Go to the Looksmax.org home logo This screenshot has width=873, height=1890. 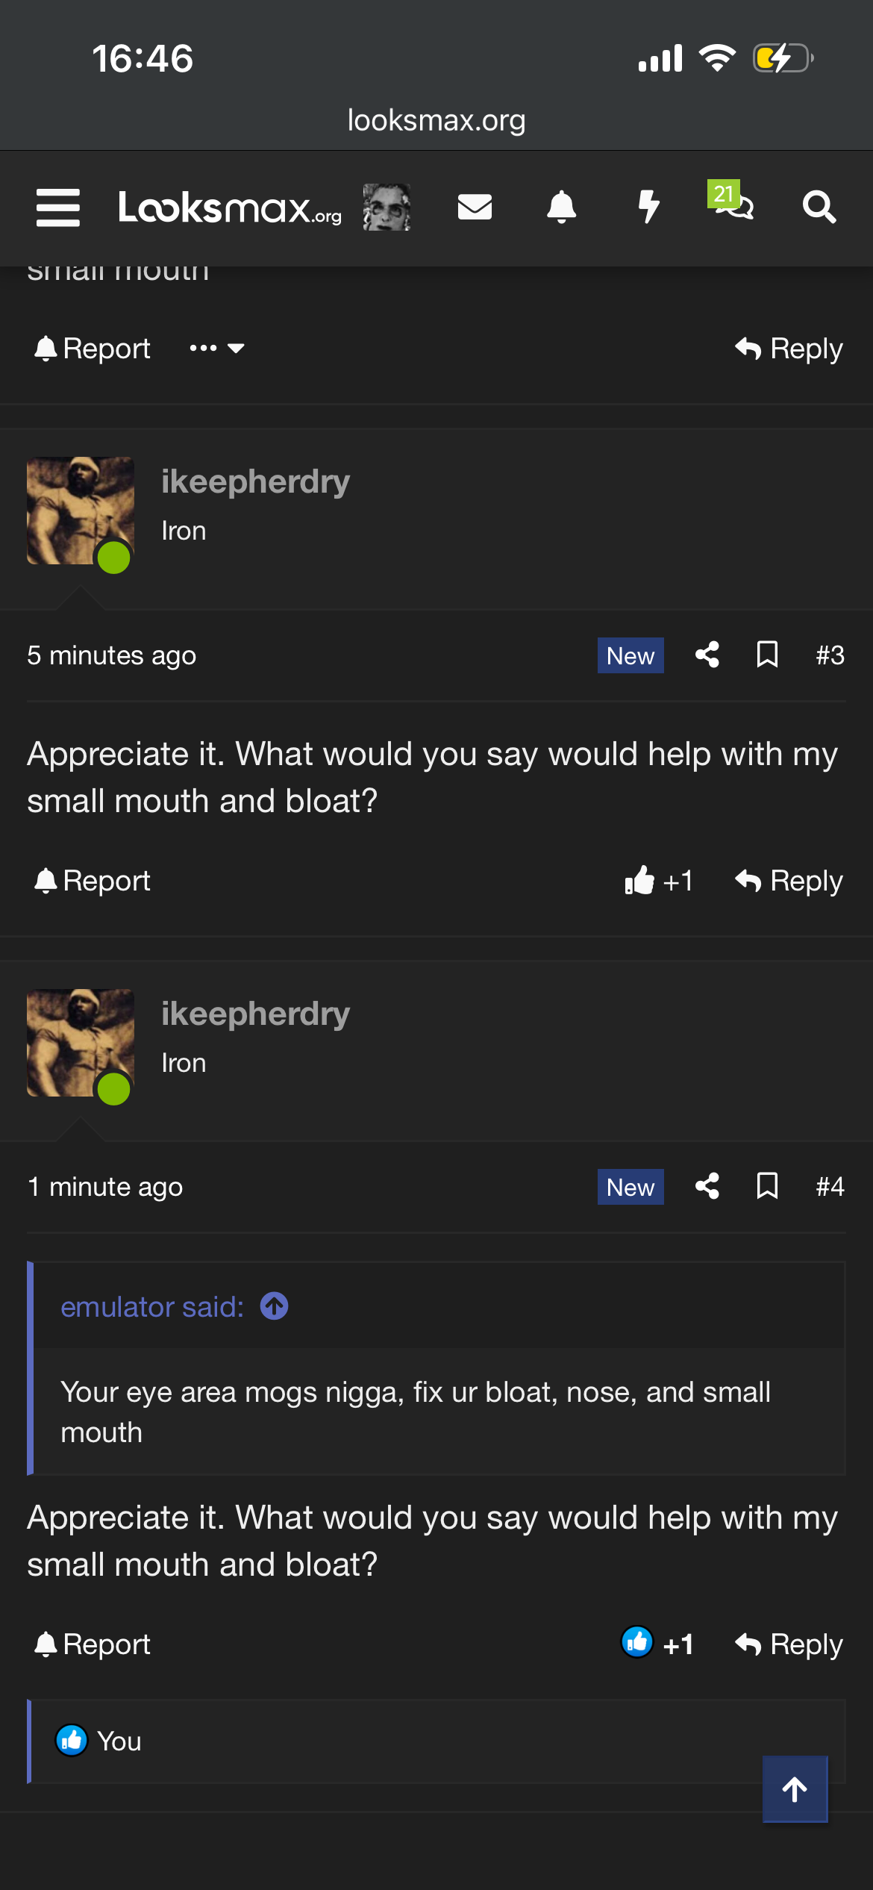(230, 208)
